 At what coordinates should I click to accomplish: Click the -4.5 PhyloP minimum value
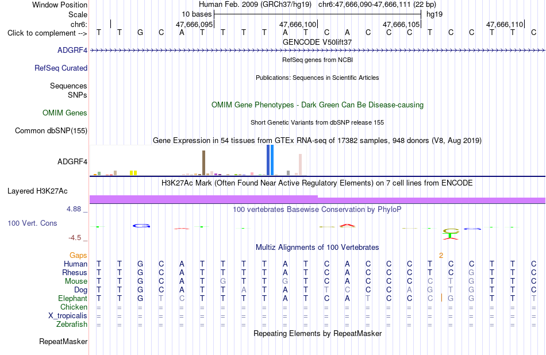pos(75,238)
